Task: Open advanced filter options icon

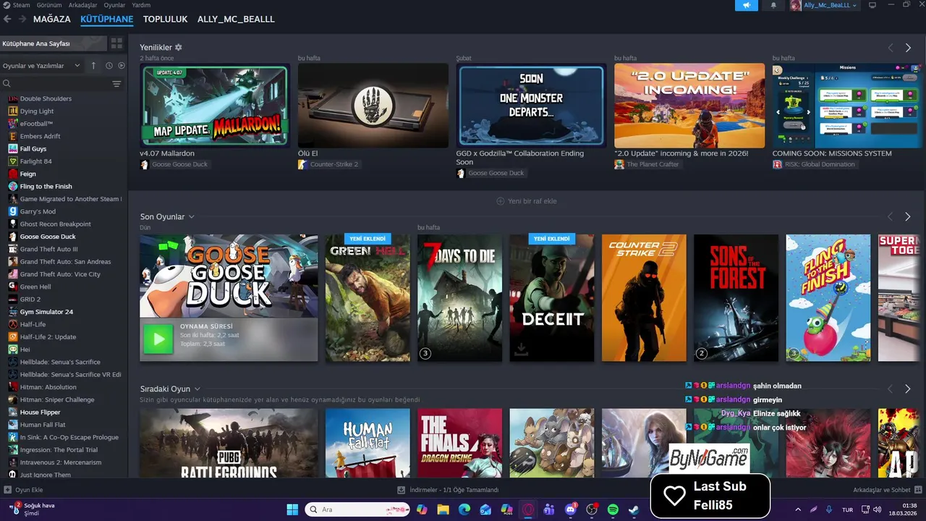Action: (116, 84)
